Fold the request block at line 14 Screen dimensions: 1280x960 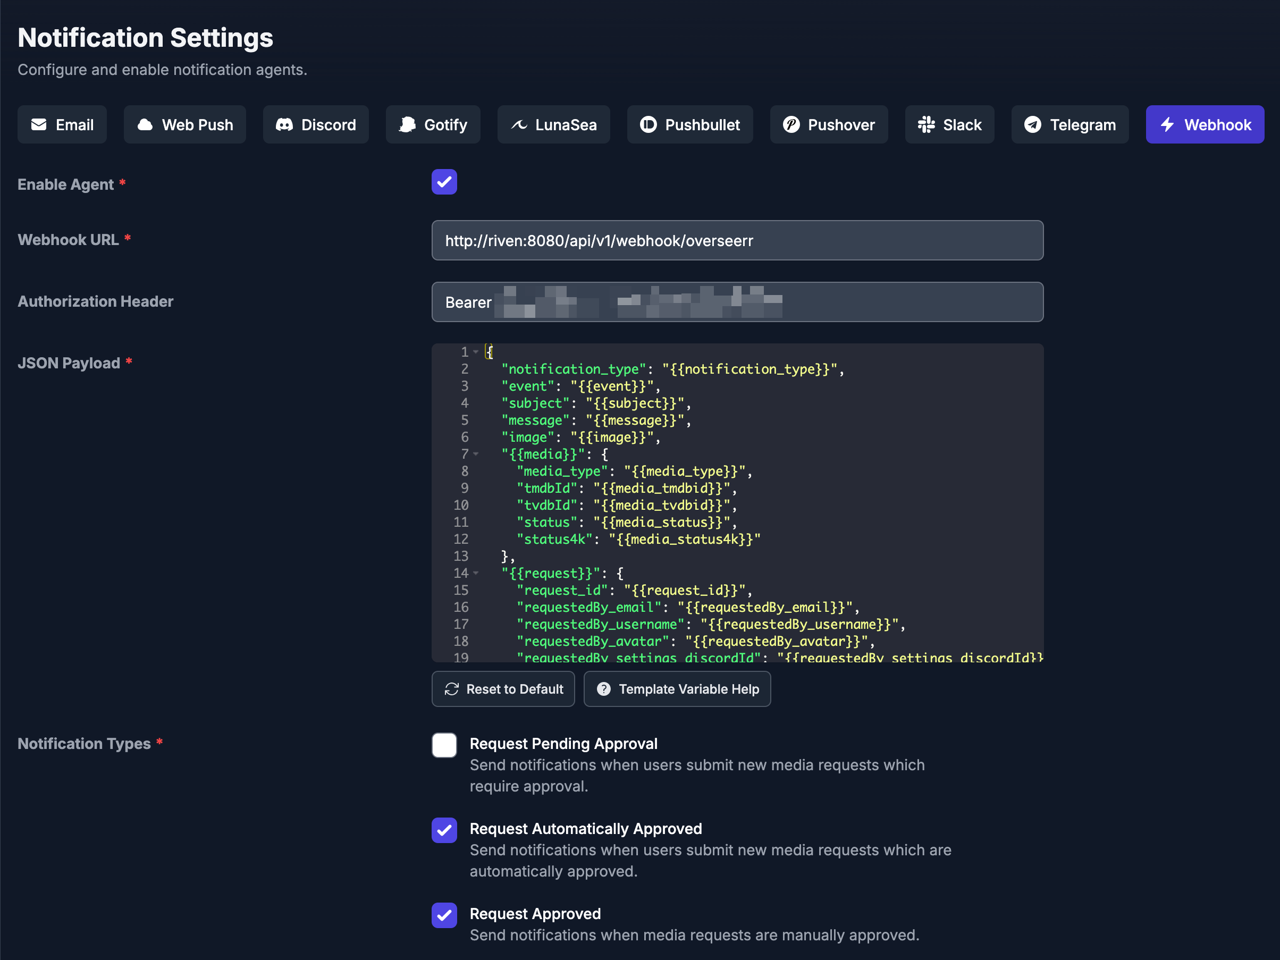[x=476, y=574]
